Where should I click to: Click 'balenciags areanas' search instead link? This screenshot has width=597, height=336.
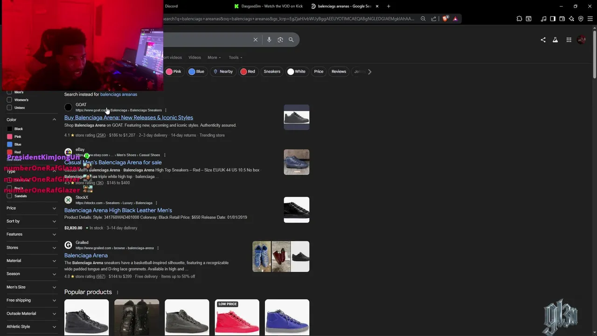118,94
